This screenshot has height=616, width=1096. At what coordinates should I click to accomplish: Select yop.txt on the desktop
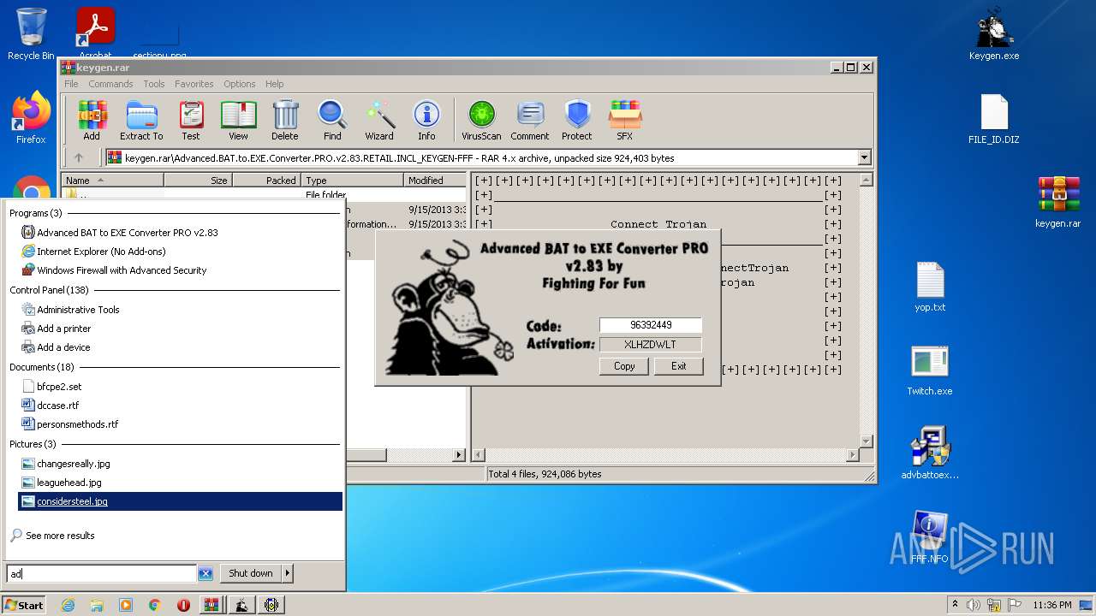(930, 287)
